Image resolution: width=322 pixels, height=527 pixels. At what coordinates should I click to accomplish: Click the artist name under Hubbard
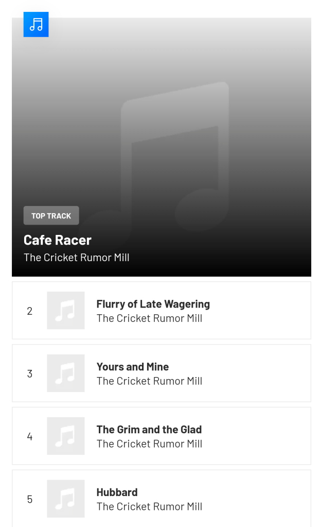point(149,507)
